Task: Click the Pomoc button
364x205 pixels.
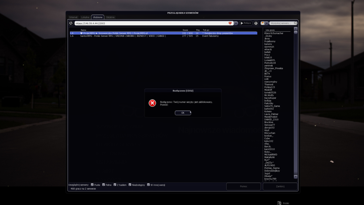Action: [x=244, y=186]
